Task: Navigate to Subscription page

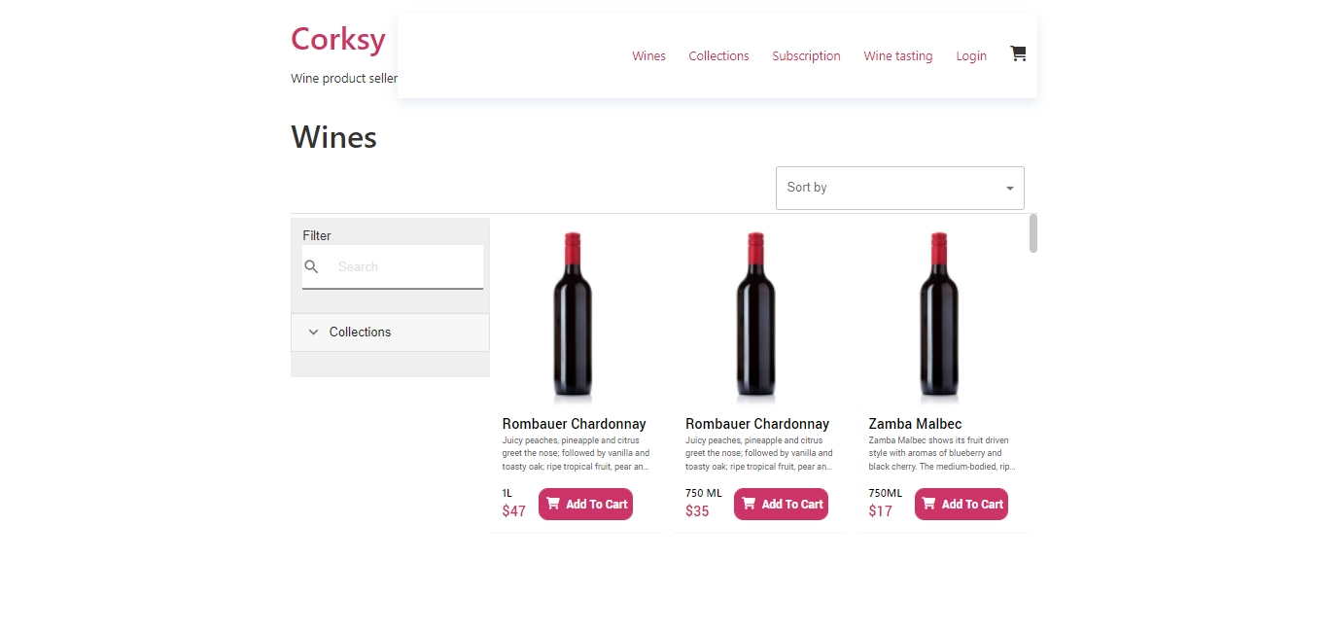Action: (806, 56)
